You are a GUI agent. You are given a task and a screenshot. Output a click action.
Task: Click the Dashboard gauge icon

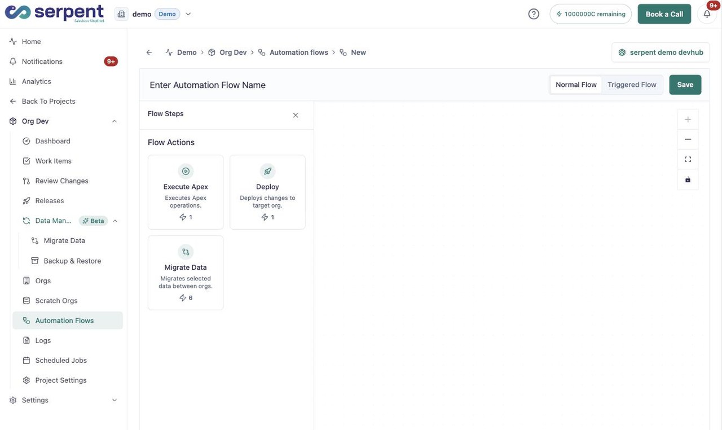(x=26, y=141)
